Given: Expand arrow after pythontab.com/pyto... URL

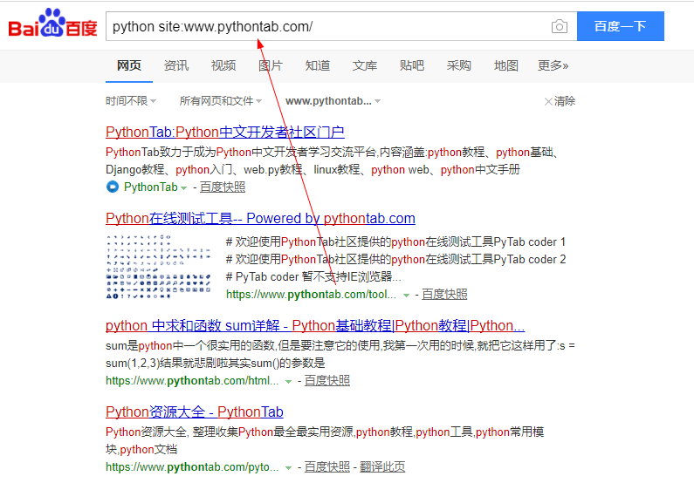Looking at the screenshot, I should (x=289, y=468).
